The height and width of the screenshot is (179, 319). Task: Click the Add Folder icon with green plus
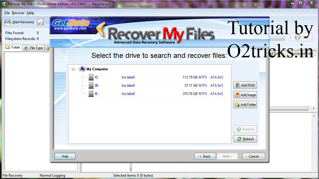pyautogui.click(x=238, y=104)
